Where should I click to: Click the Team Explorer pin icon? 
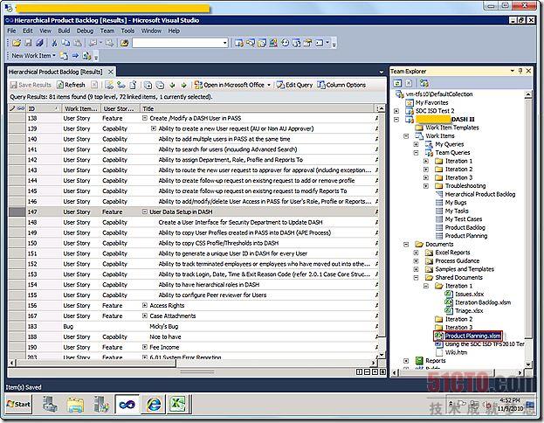point(520,71)
